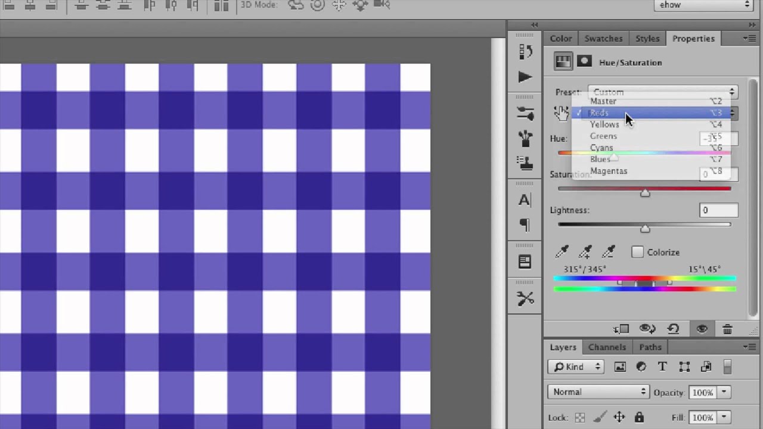Click the delete adjustment layer trash icon
763x429 pixels.
coord(727,329)
